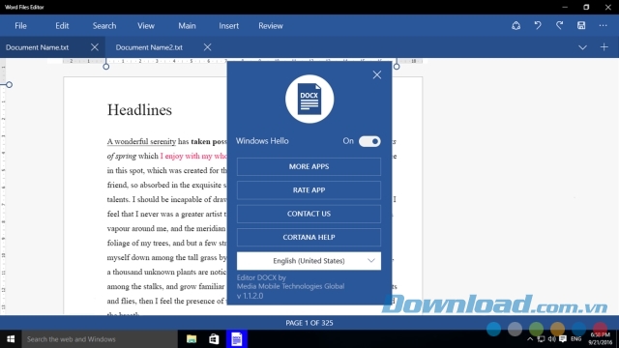Click the Undo arrow icon
619x348 pixels.
click(x=538, y=26)
